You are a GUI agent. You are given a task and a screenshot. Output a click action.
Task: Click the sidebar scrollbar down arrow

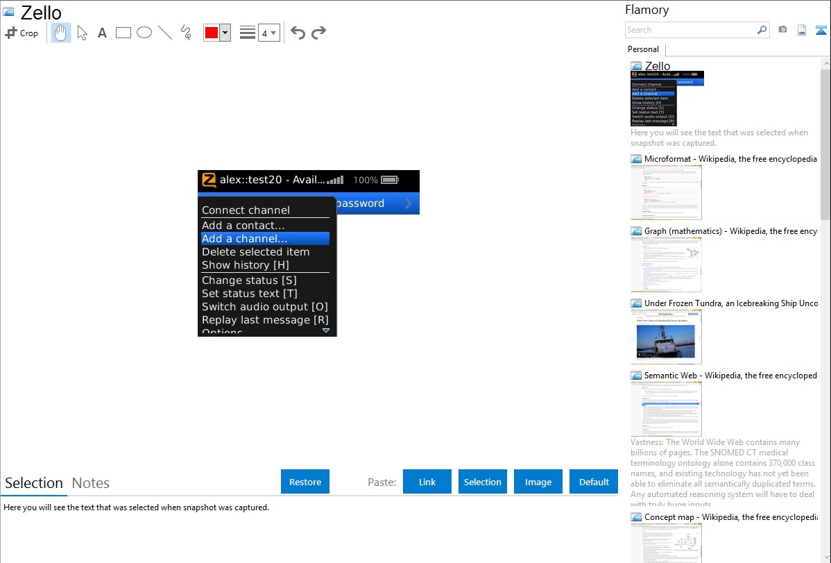click(x=825, y=557)
